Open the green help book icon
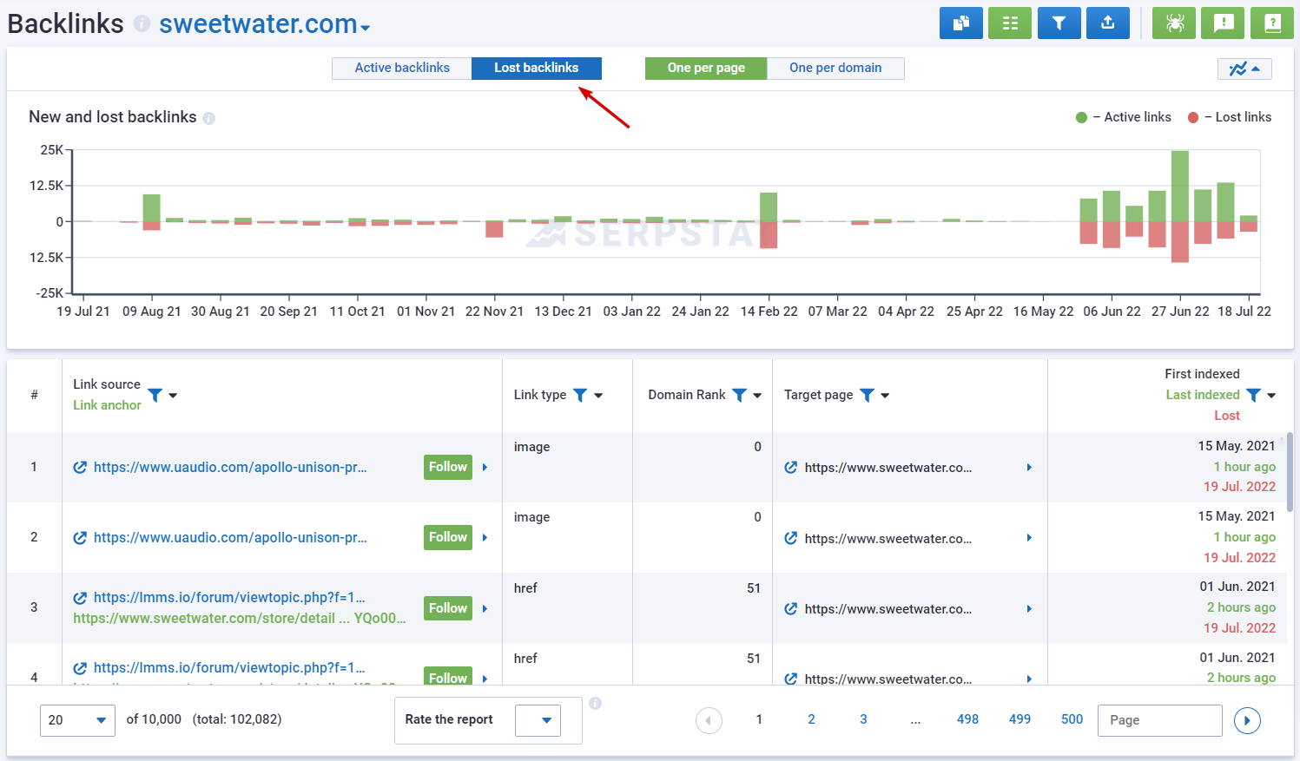The height and width of the screenshot is (761, 1300). (1272, 23)
